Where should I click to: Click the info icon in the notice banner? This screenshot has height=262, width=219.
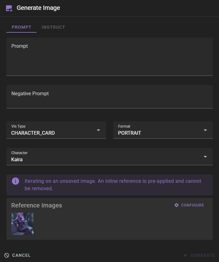coord(15,181)
